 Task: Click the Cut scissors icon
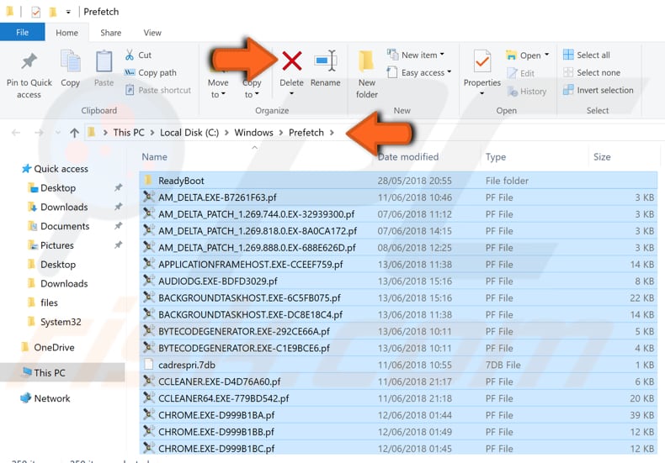pyautogui.click(x=130, y=55)
